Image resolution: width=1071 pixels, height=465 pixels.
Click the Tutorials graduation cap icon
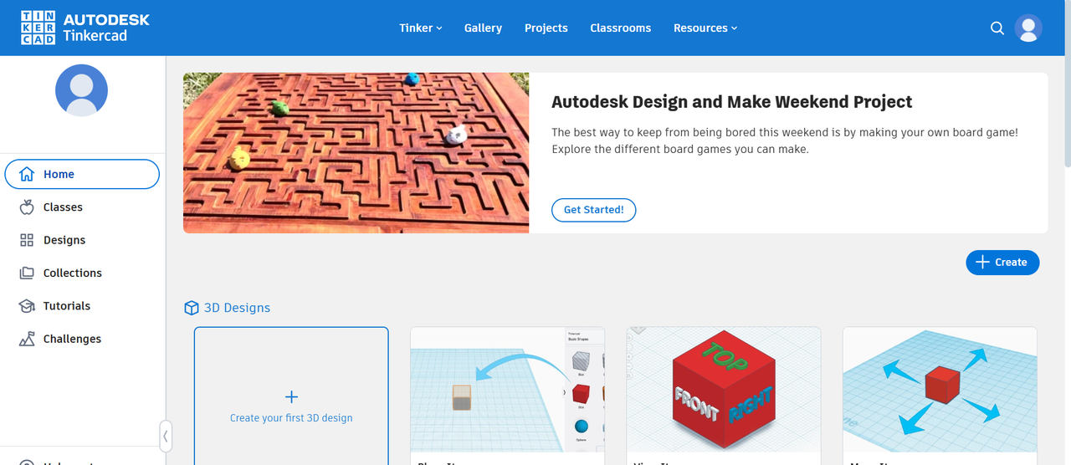27,306
